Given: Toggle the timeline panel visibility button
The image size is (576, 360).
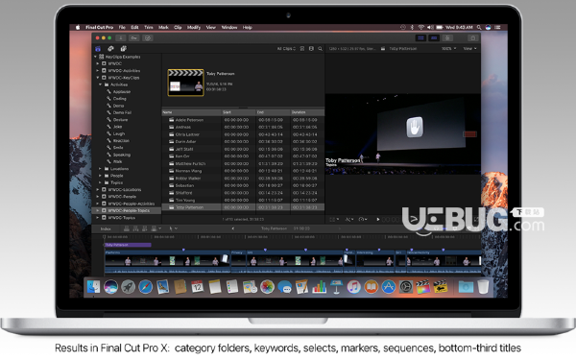Looking at the screenshot, I should pos(434,37).
